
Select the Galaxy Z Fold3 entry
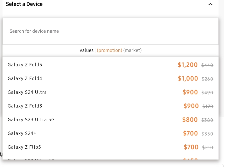pos(111,106)
